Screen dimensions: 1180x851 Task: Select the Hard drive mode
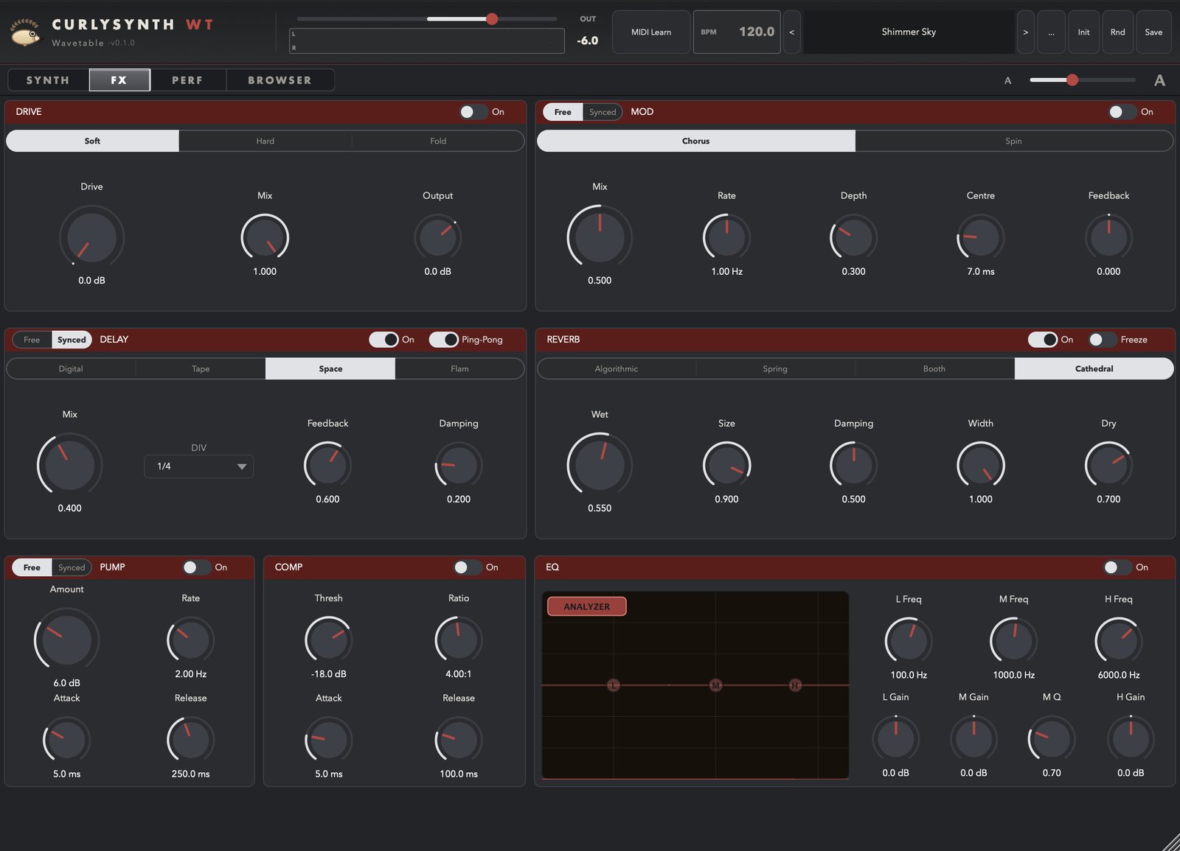click(265, 141)
